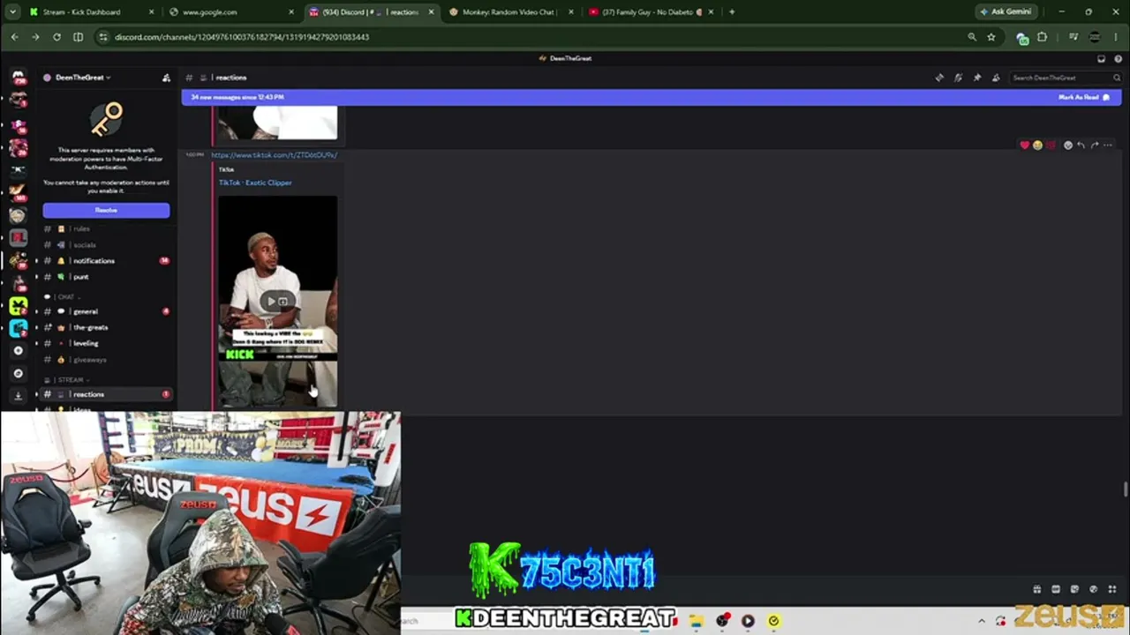Open site information icon in address bar
Viewport: 1130px width, 635px height.
(x=103, y=37)
